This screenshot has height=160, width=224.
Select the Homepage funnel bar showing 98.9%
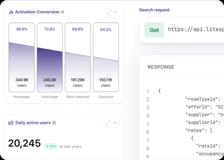point(22,57)
